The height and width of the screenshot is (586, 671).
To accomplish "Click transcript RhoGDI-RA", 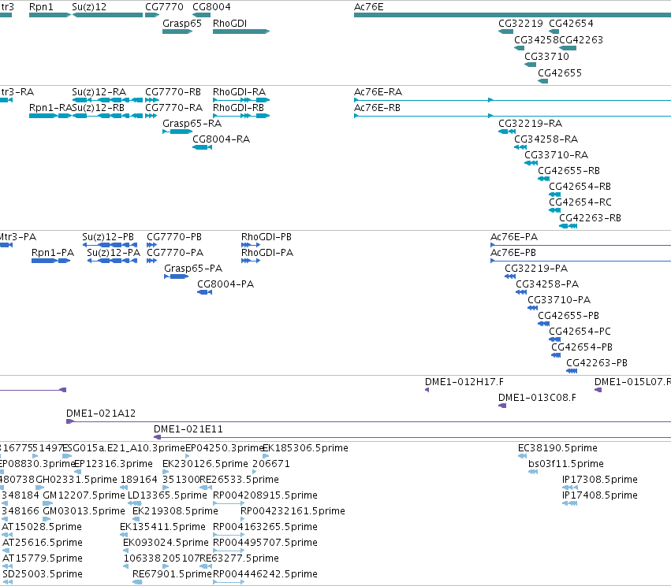I will click(x=239, y=92).
